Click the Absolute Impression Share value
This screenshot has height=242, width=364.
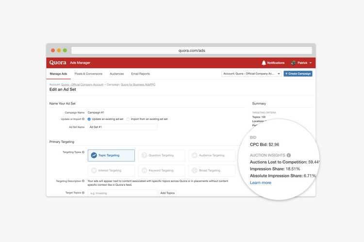[x=310, y=176]
